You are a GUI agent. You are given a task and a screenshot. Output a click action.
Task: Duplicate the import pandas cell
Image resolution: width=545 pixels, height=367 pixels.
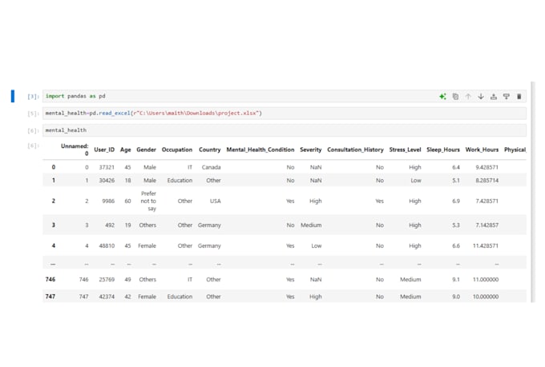click(455, 97)
